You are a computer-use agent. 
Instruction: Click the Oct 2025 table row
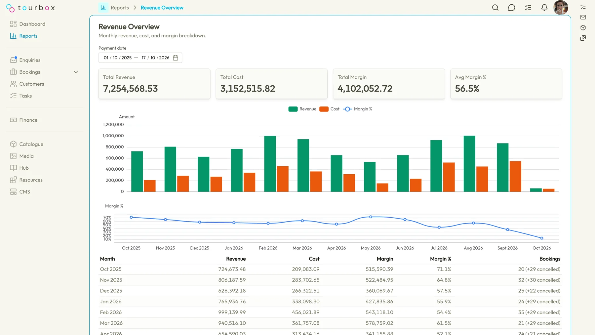pyautogui.click(x=330, y=270)
